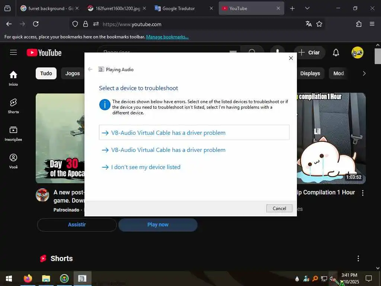Open YouTube account avatar menu
This screenshot has width=381, height=286.
tap(358, 53)
